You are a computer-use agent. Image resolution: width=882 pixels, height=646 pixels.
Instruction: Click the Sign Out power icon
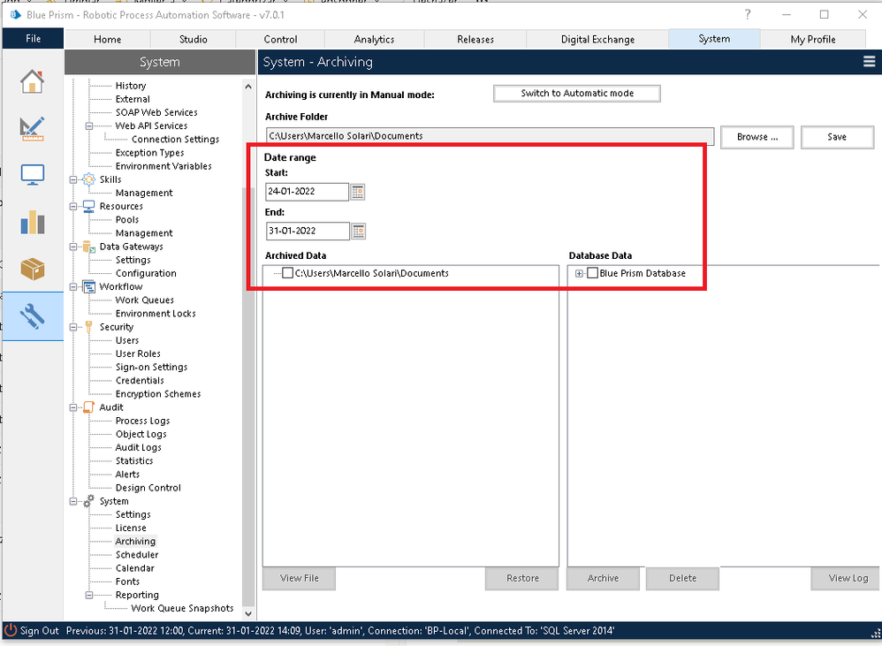coord(11,630)
